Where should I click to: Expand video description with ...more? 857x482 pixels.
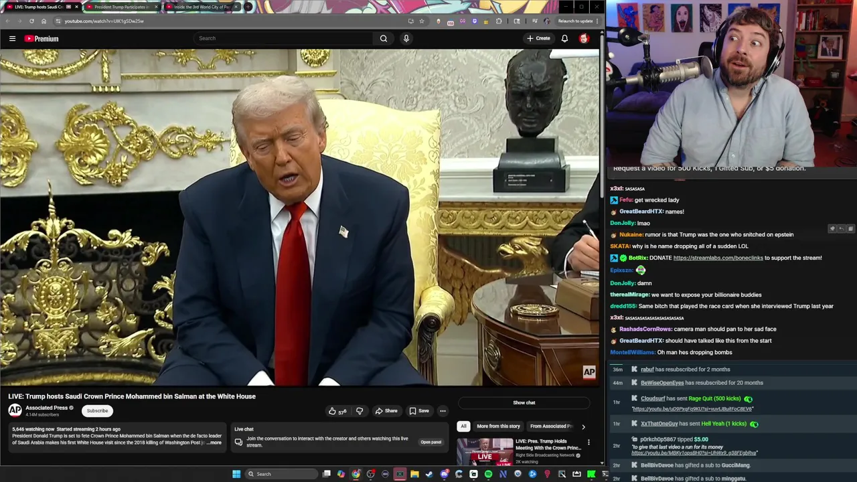[x=214, y=443]
